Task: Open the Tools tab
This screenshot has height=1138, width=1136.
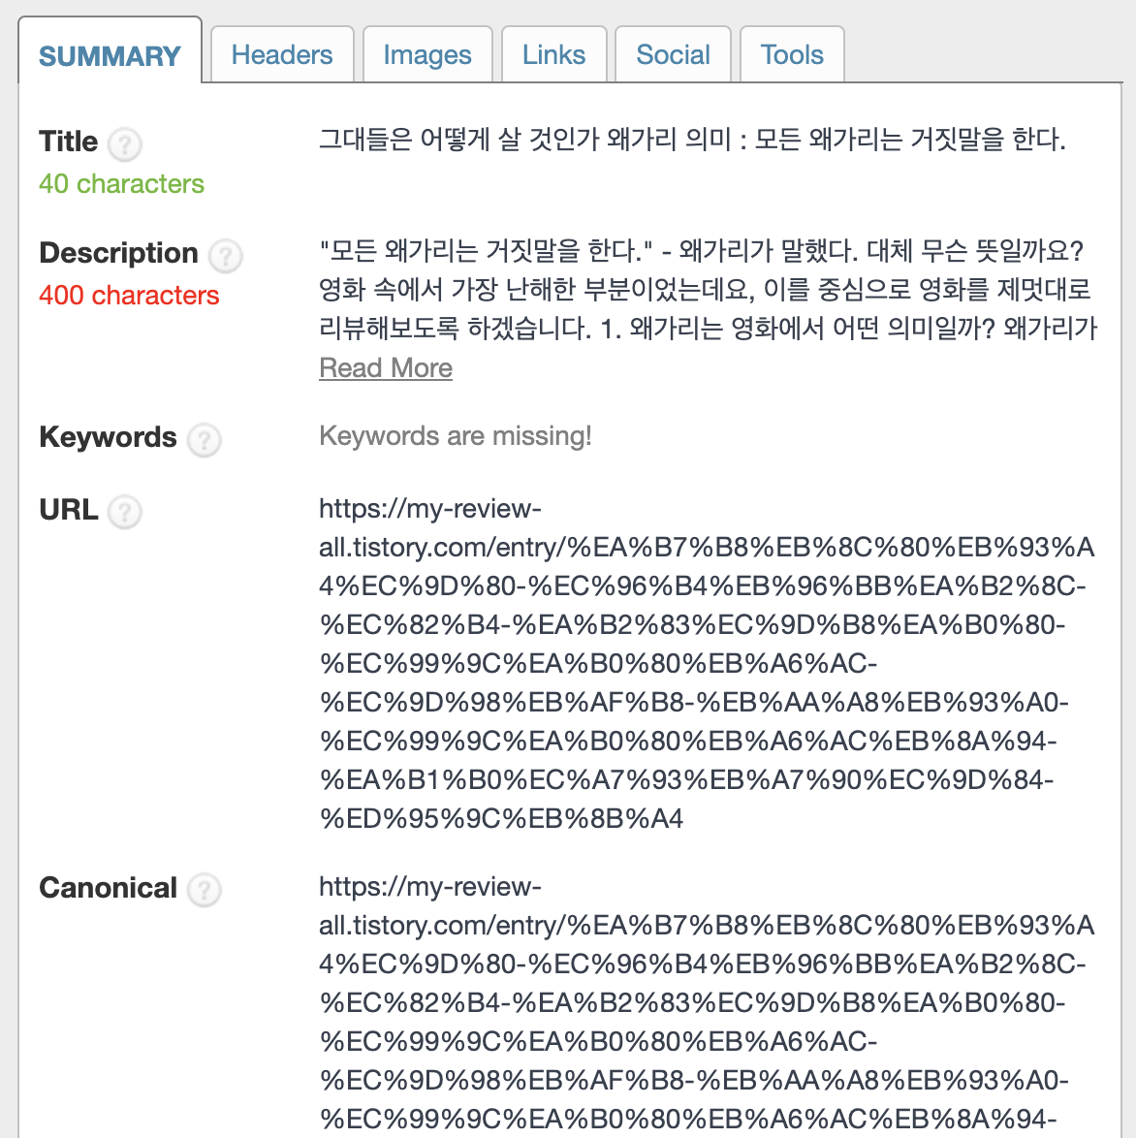Action: point(791,54)
